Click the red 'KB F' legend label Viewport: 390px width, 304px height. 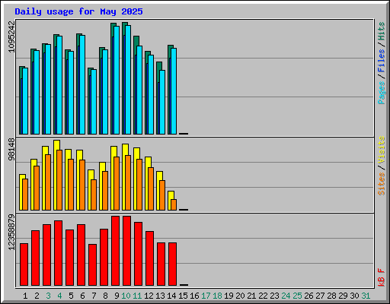tap(382, 277)
